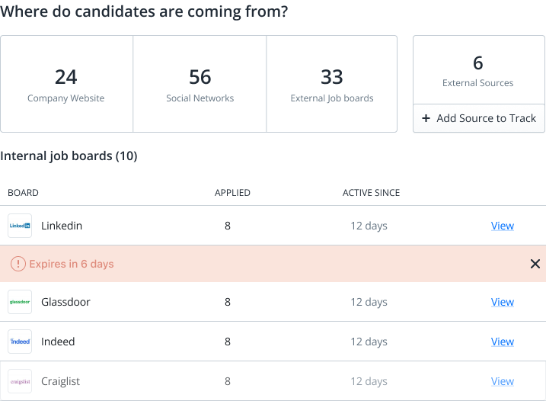Click the Craiglist logo icon
The image size is (546, 401).
[20, 381]
